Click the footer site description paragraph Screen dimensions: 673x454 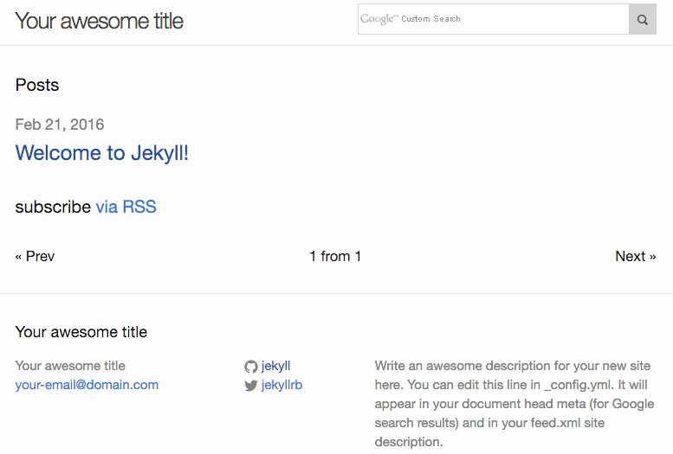pos(514,404)
